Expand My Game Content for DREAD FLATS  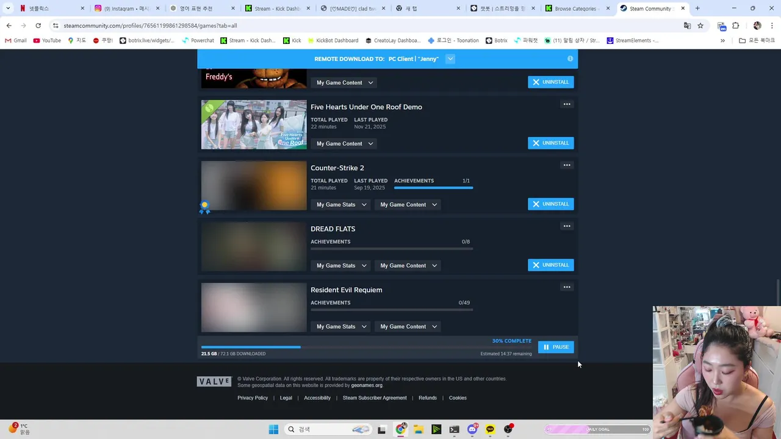point(408,265)
